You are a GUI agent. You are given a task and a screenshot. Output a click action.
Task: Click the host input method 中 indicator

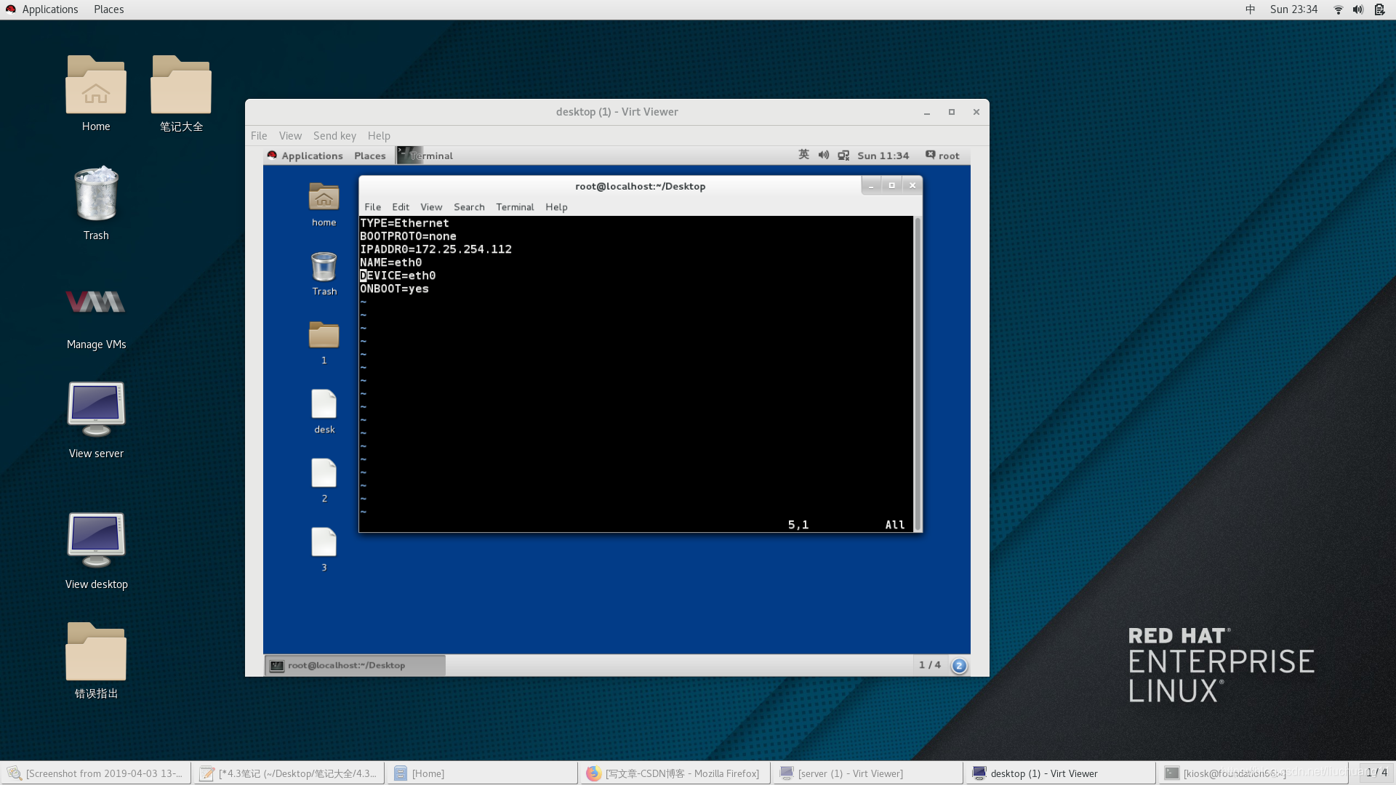[1250, 9]
